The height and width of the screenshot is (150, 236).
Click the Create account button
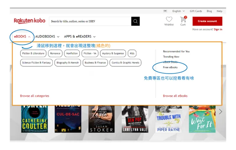[207, 21]
